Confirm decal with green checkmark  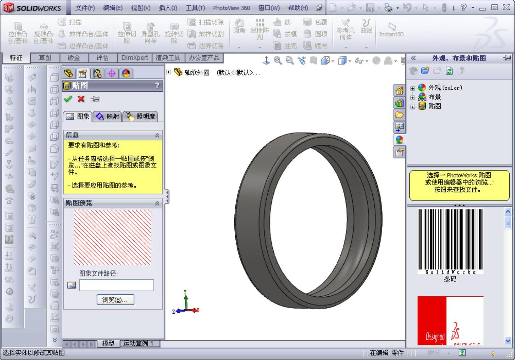[x=68, y=99]
